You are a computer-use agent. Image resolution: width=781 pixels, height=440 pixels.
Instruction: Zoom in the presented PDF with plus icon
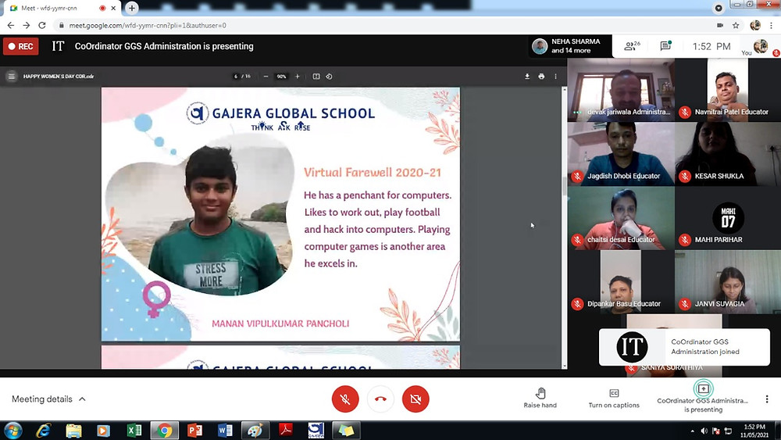(x=298, y=77)
